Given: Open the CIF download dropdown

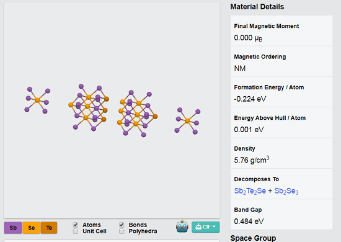Looking at the screenshot, I should [205, 227].
